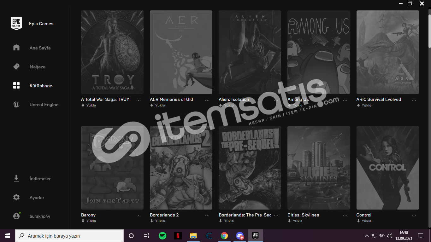Click Yükle under Borderlands 2
This screenshot has height=242, width=431.
[160, 221]
